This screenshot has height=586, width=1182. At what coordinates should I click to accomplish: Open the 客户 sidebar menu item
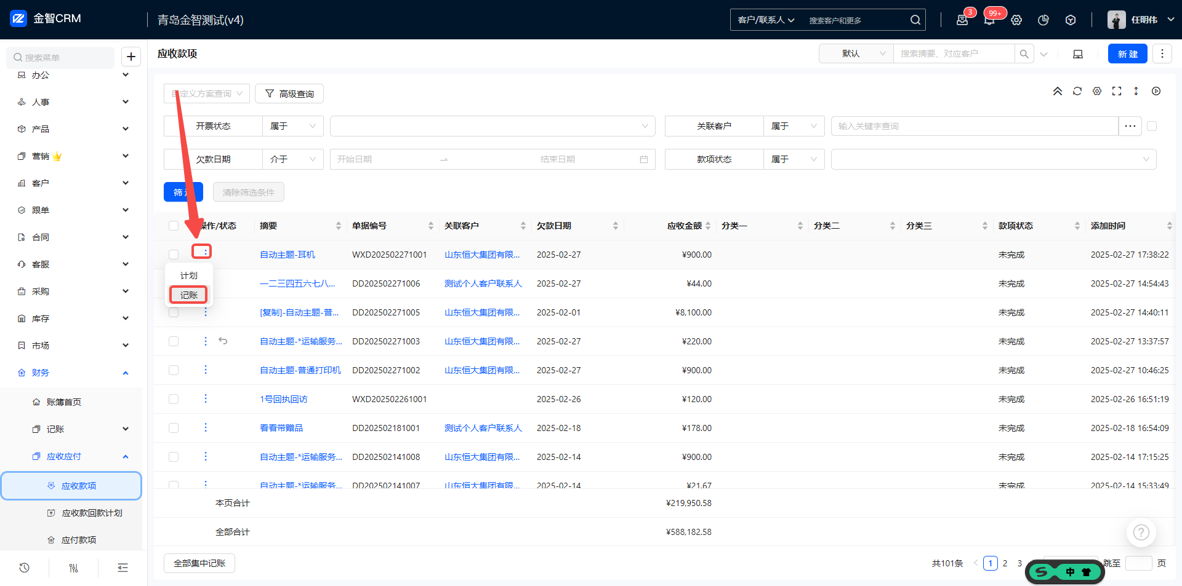click(x=73, y=183)
